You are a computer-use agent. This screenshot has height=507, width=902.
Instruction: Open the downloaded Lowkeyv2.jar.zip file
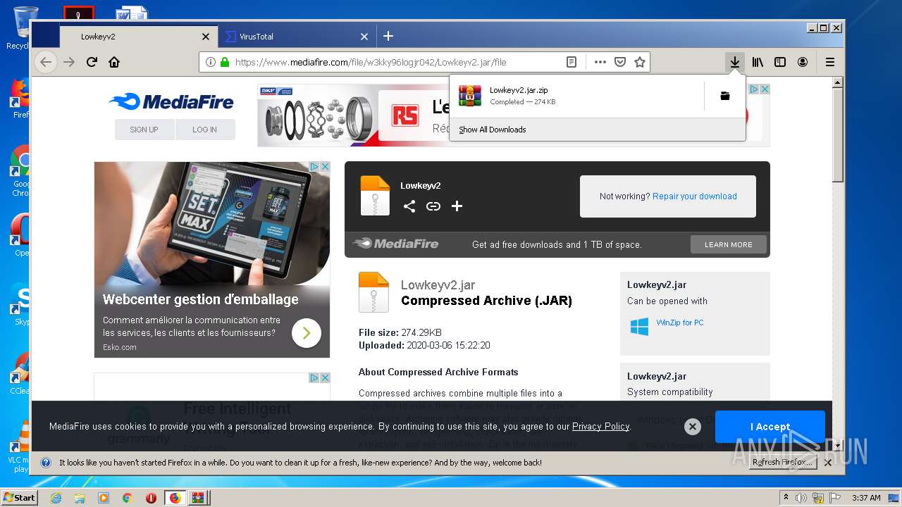[x=578, y=96]
